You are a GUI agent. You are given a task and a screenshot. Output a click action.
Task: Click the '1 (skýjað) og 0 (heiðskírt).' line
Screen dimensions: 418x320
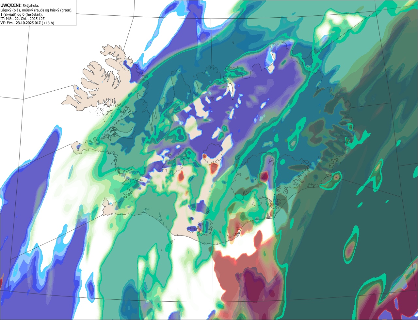(22, 14)
